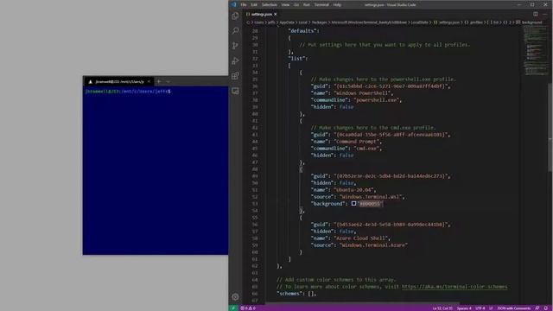Click the "list" key on line 32
The image size is (553, 311).
[296, 59]
